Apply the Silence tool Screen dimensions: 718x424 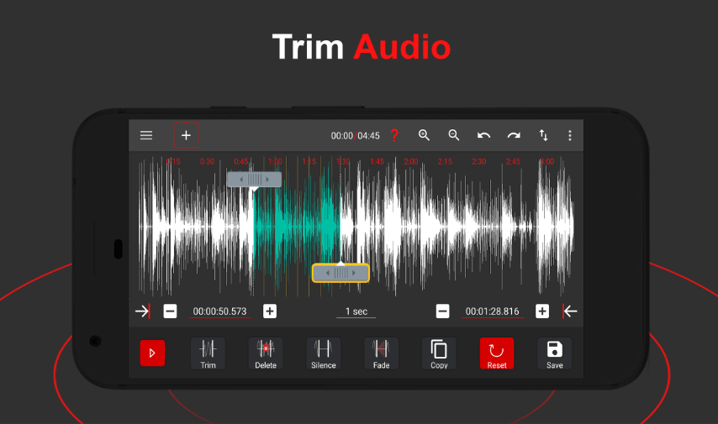[x=324, y=353]
